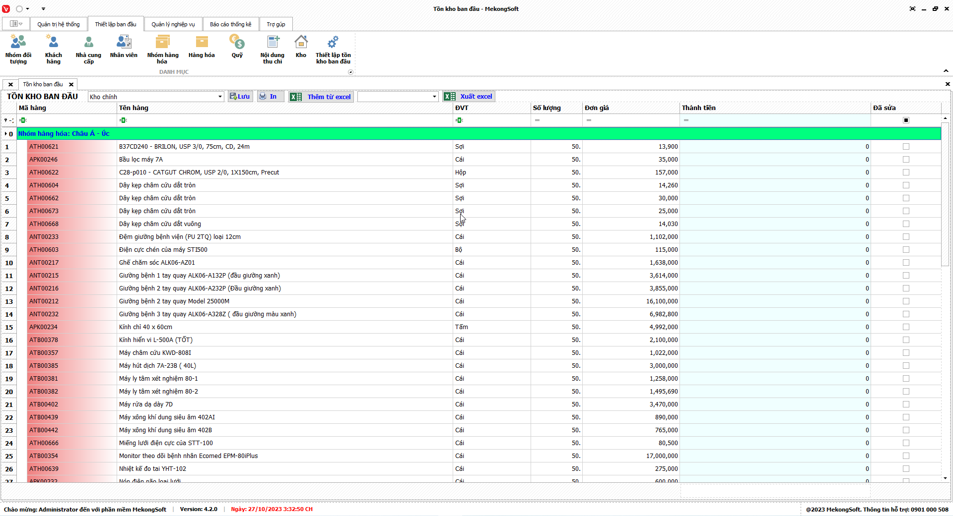Viewport: 953px width, 516px height.
Task: Check the Đã sửa box for ANT00233
Action: [906, 237]
